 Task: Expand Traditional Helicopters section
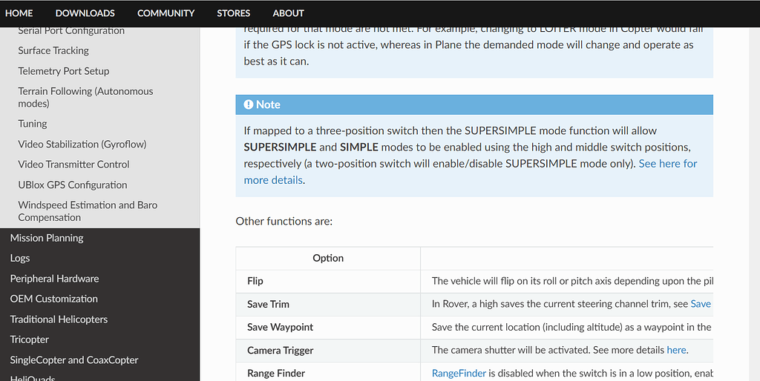pyautogui.click(x=59, y=319)
